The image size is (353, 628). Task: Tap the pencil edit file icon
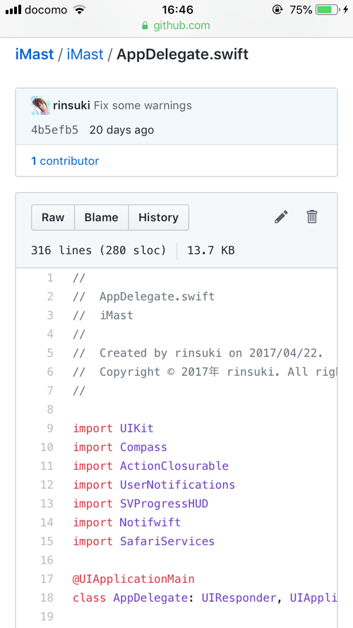point(281,217)
